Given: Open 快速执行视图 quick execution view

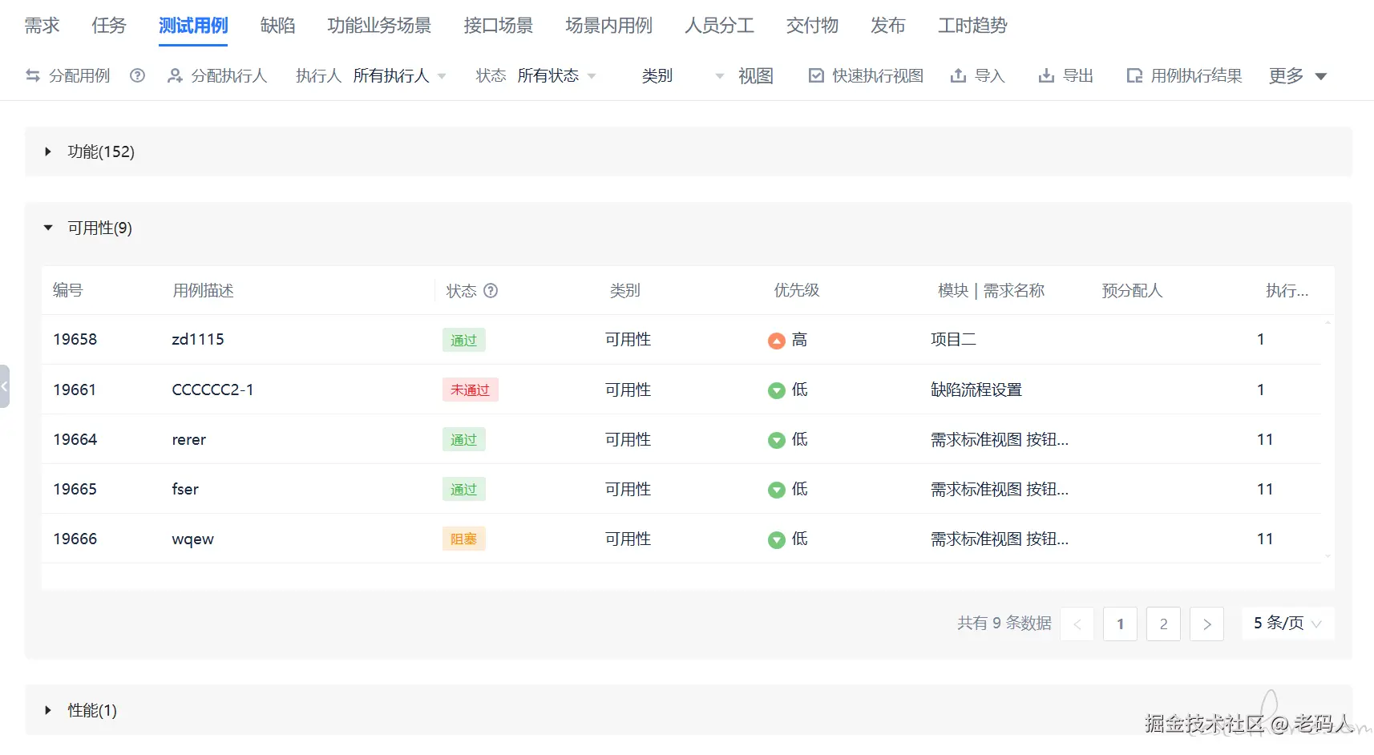Looking at the screenshot, I should coord(867,76).
